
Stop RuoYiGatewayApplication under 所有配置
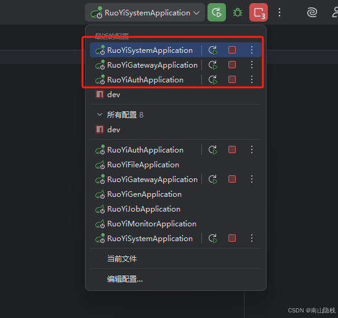(232, 180)
